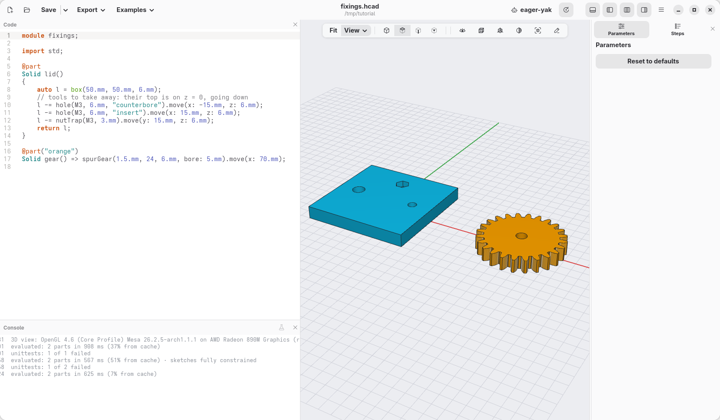Toggle the bottom console panel layout
The width and height of the screenshot is (720, 420).
[x=593, y=10]
